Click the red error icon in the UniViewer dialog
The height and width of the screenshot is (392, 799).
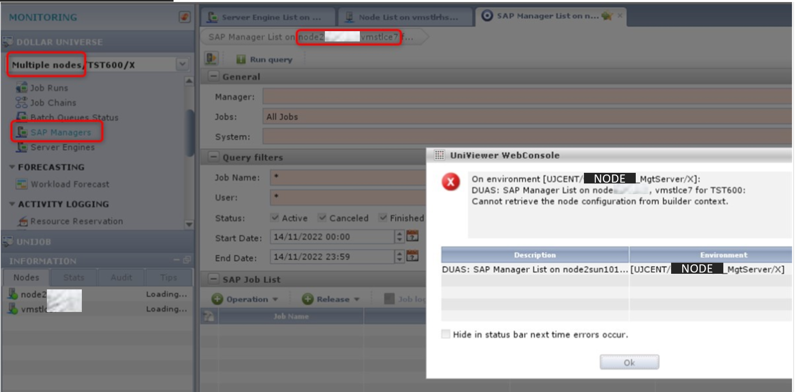pyautogui.click(x=451, y=181)
